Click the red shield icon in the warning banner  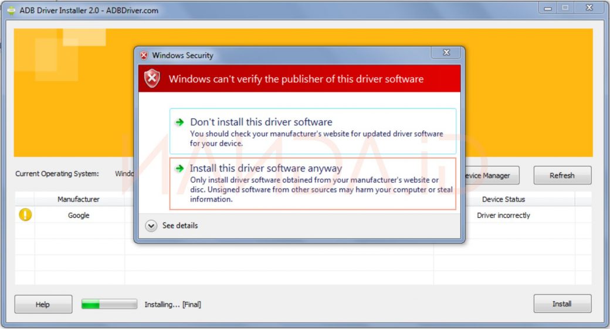click(152, 78)
